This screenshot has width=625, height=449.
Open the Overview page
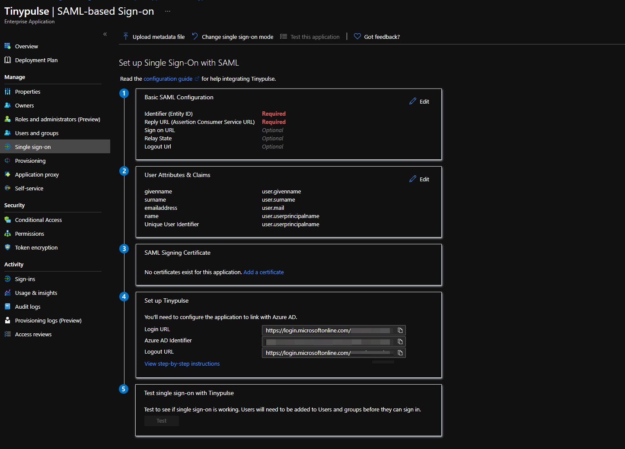[x=26, y=46]
